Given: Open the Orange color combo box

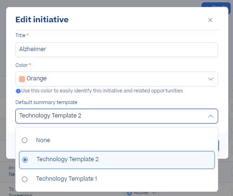Looking at the screenshot, I should coord(117,79).
